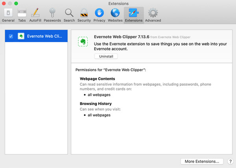This screenshot has height=168, width=236.
Task: Open the Tabs preferences pane
Action: tap(22, 15)
